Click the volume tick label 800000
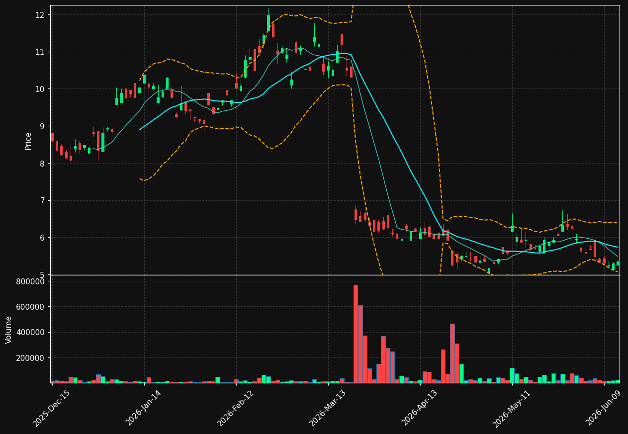Image resolution: width=628 pixels, height=434 pixels. pyautogui.click(x=30, y=281)
